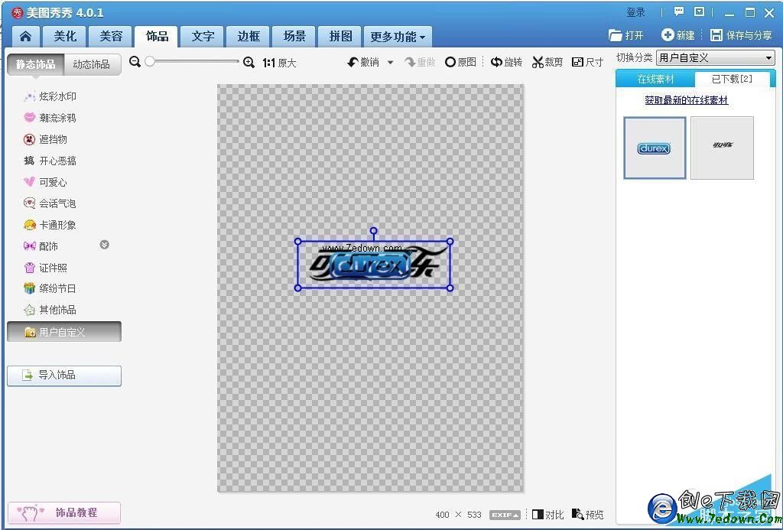Click the 尺寸 resize tool
783x530 pixels.
tap(588, 62)
